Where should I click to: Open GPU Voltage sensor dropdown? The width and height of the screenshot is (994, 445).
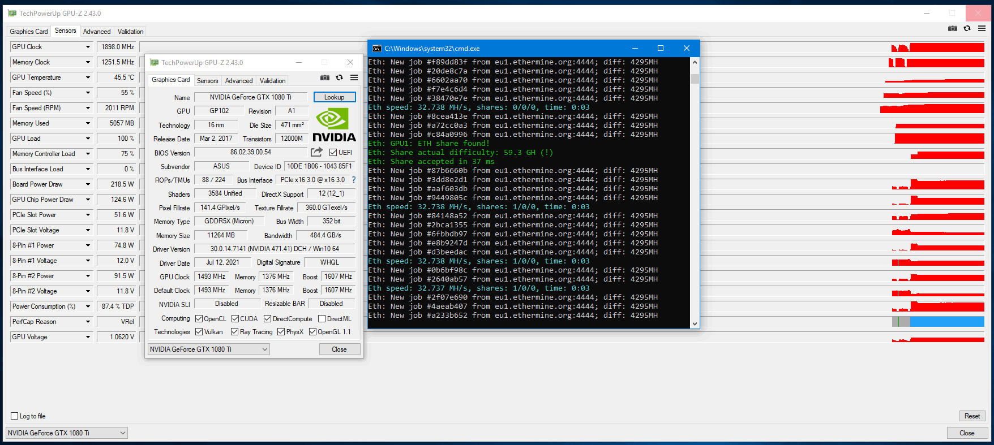click(x=88, y=337)
